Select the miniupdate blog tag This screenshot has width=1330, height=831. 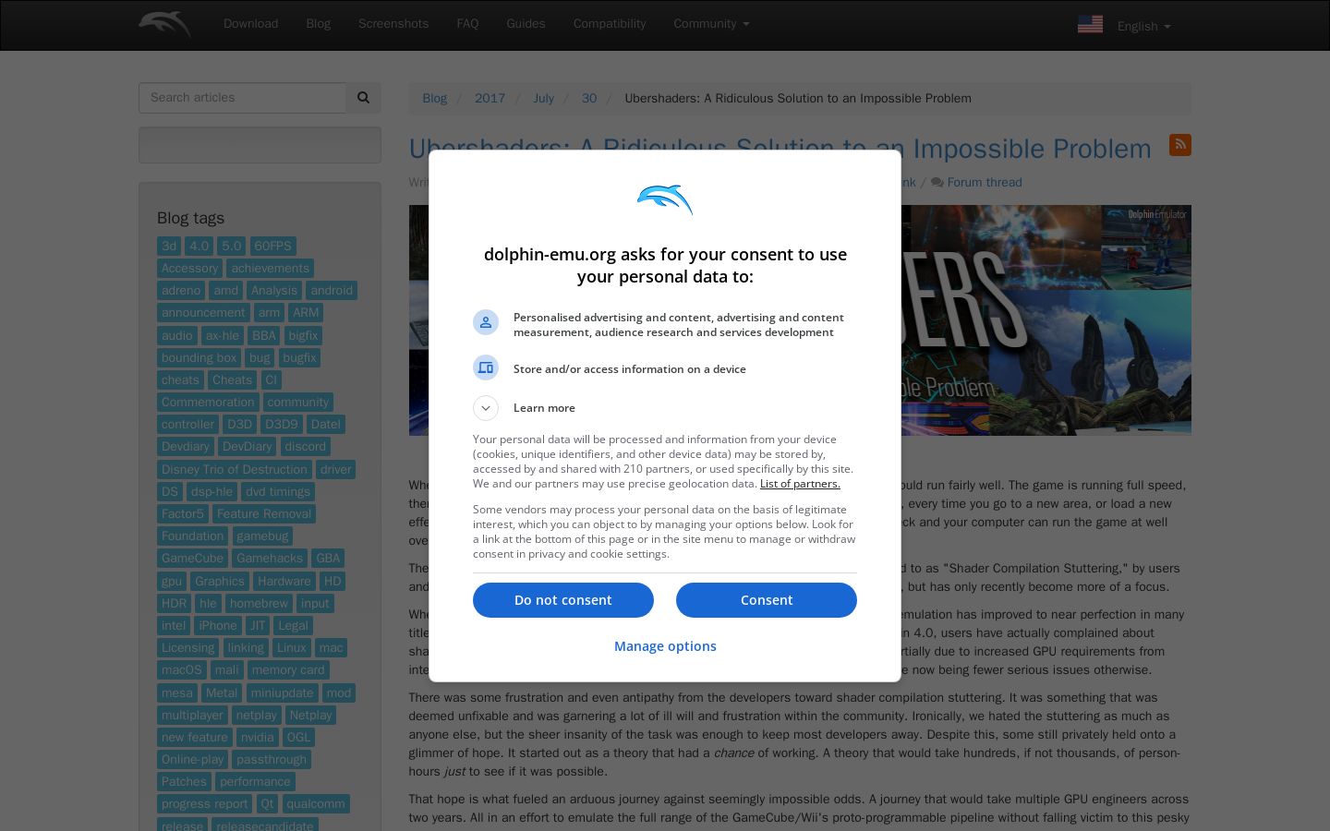point(283,692)
